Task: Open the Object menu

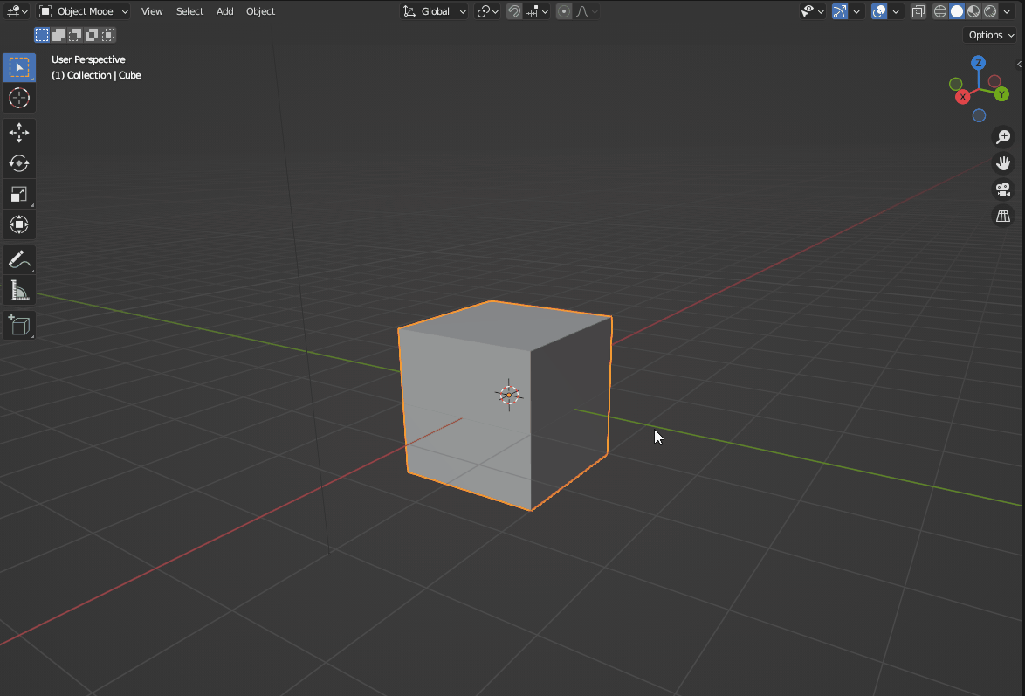Action: tap(260, 11)
